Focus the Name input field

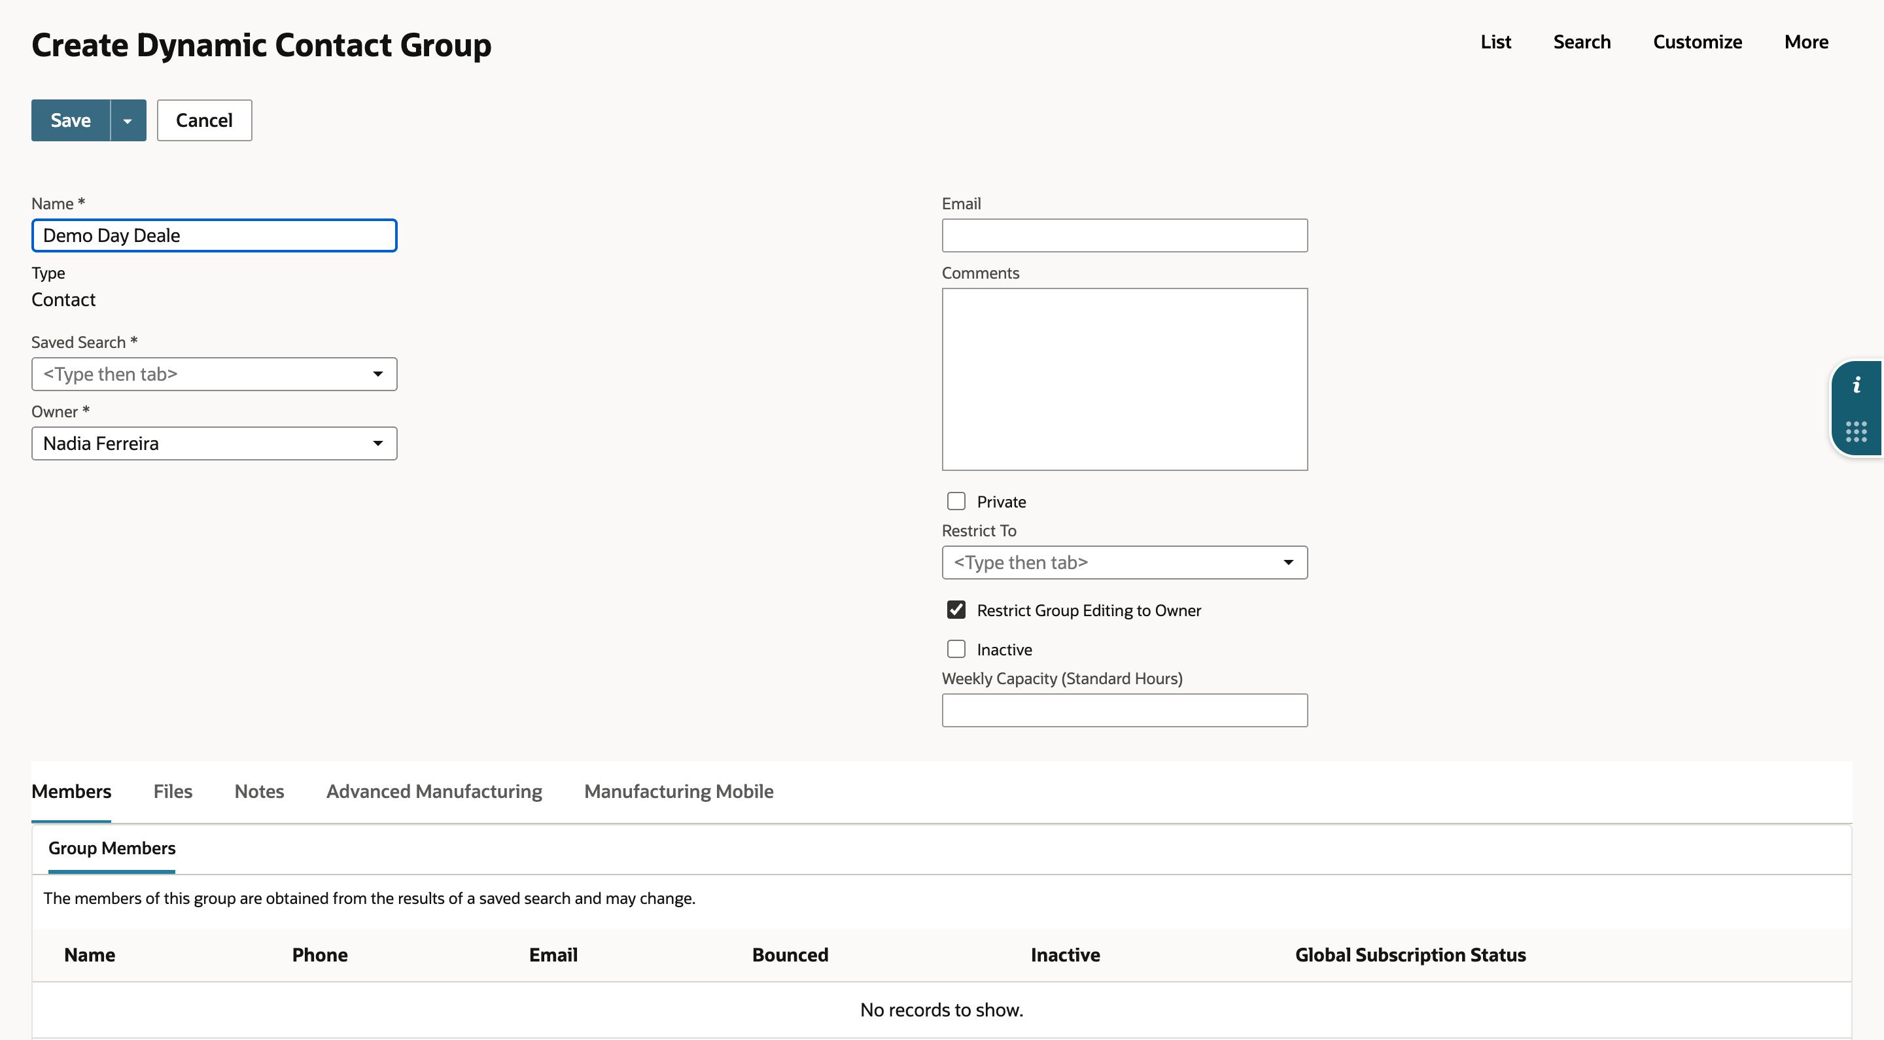(x=215, y=235)
